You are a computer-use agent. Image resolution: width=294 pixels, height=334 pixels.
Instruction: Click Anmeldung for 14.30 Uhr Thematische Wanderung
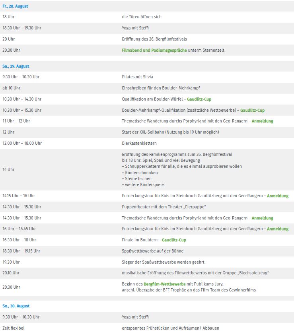[263, 218]
